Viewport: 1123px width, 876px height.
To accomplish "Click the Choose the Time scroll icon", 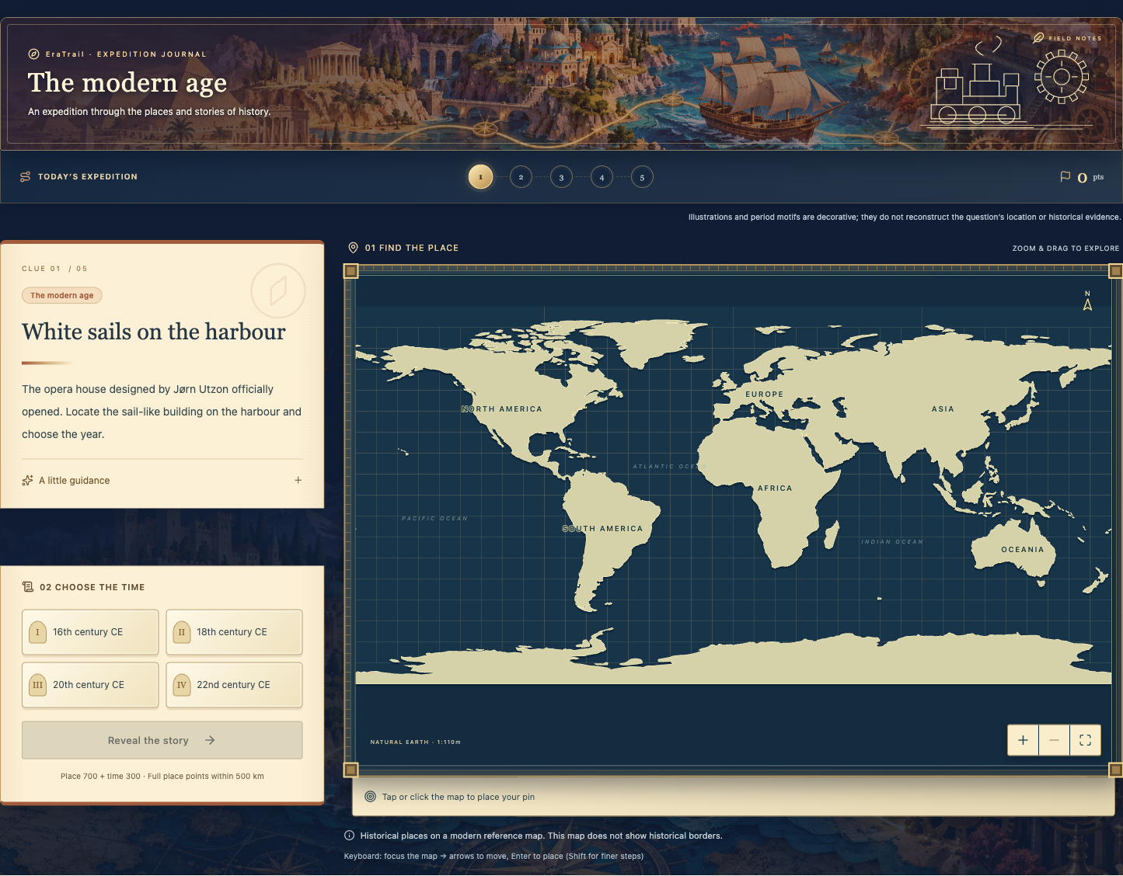I will (x=28, y=587).
